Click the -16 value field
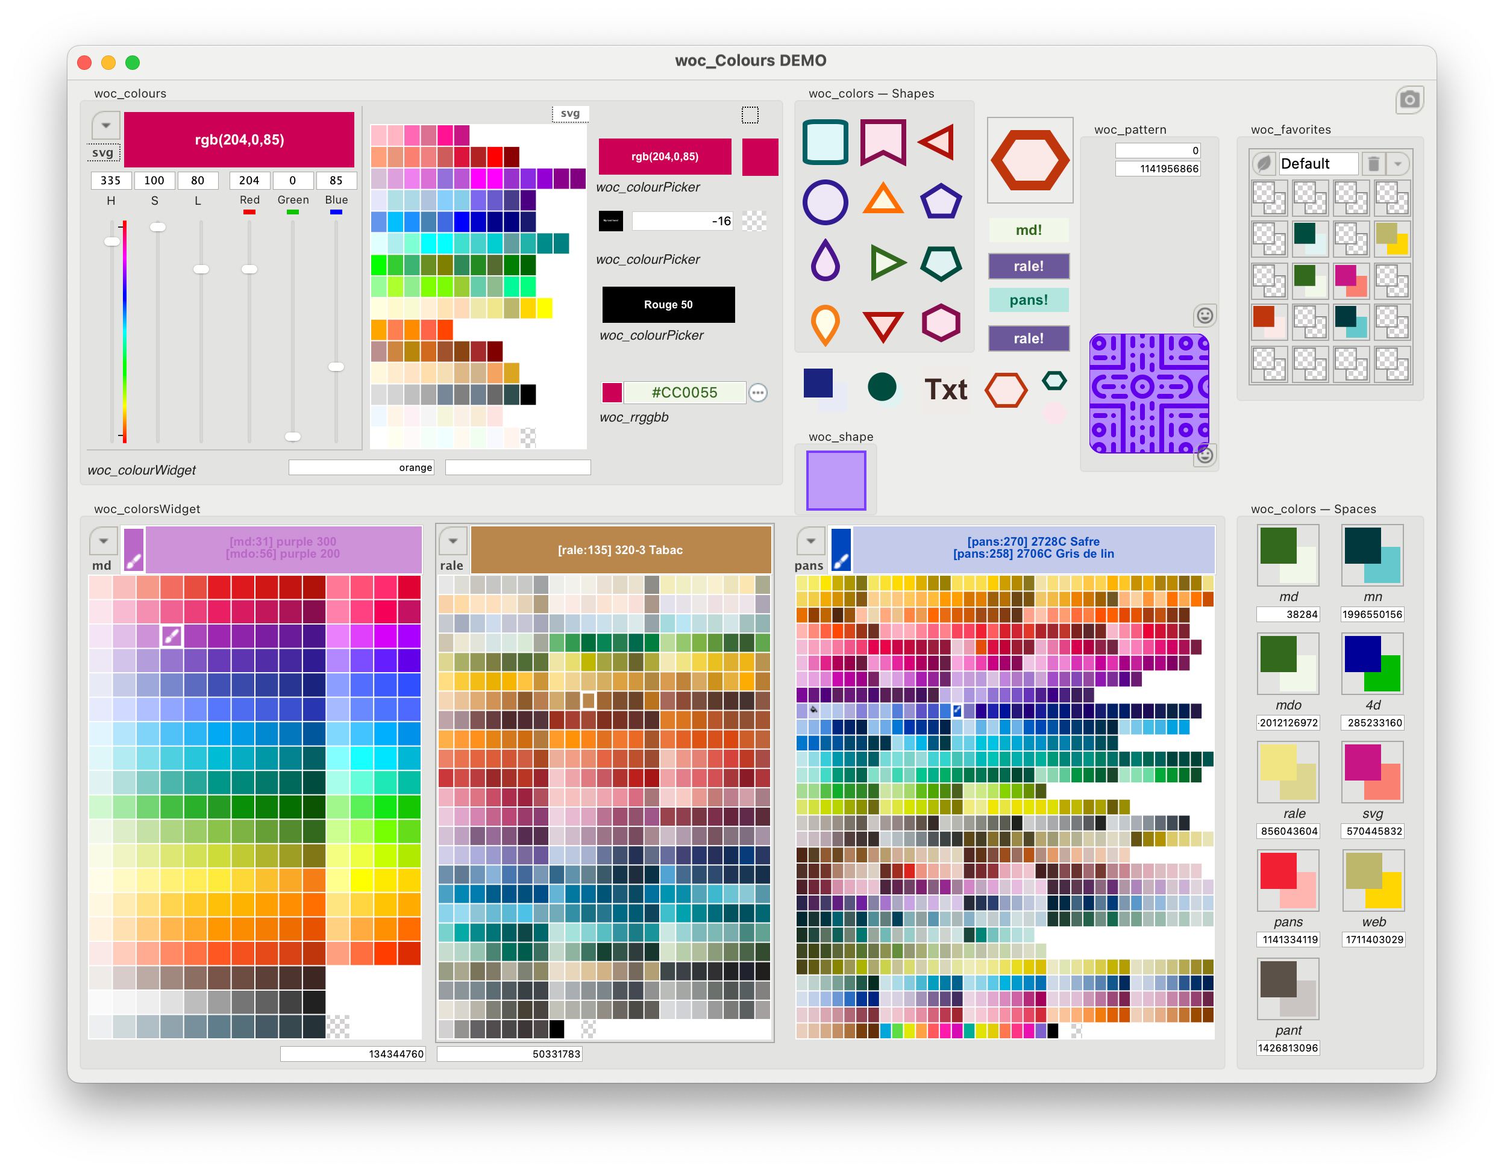This screenshot has height=1172, width=1504. (681, 221)
